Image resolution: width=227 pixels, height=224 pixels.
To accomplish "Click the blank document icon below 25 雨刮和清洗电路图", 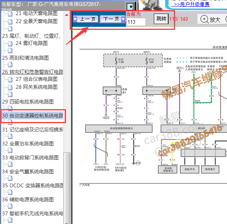I will click(x=10, y=65).
